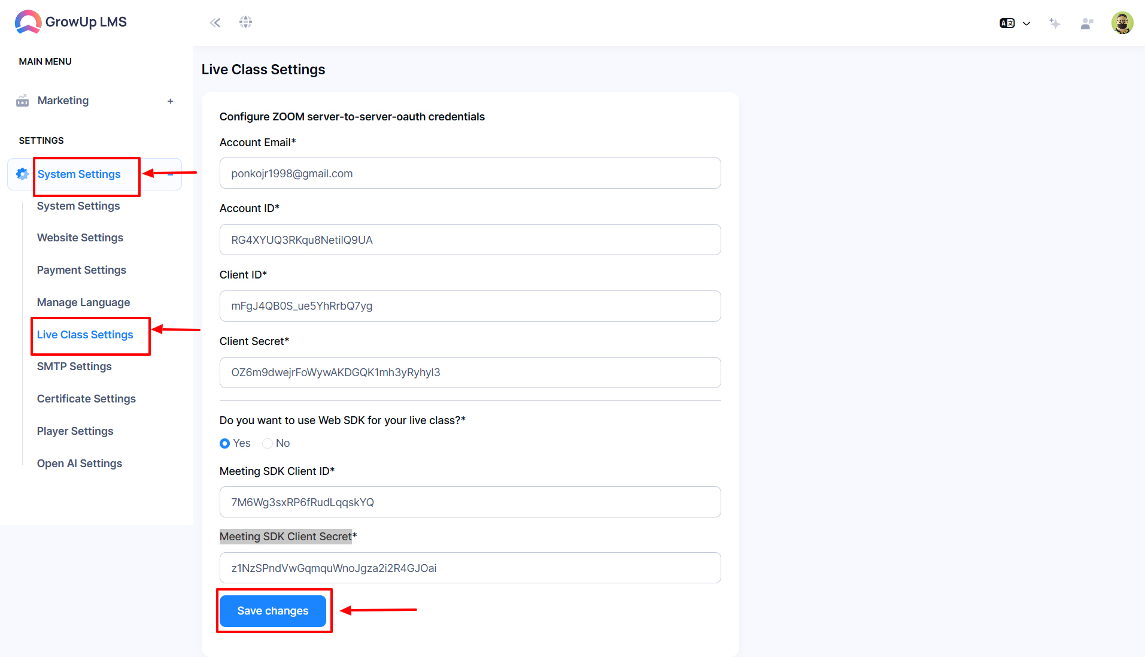Focus the Account Email field
This screenshot has width=1145, height=657.
(470, 173)
